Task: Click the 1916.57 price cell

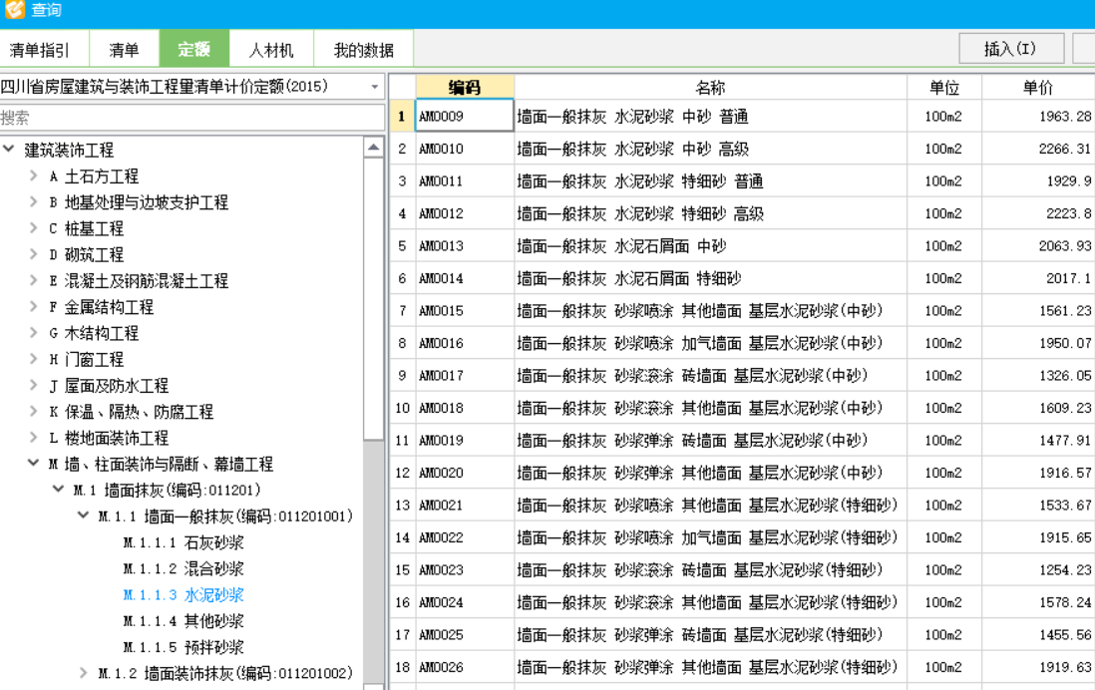Action: click(1038, 472)
